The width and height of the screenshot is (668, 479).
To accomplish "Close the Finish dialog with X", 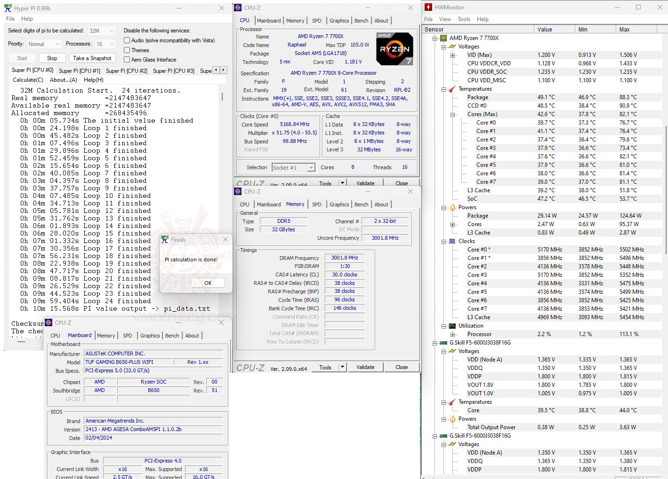I will [x=225, y=239].
